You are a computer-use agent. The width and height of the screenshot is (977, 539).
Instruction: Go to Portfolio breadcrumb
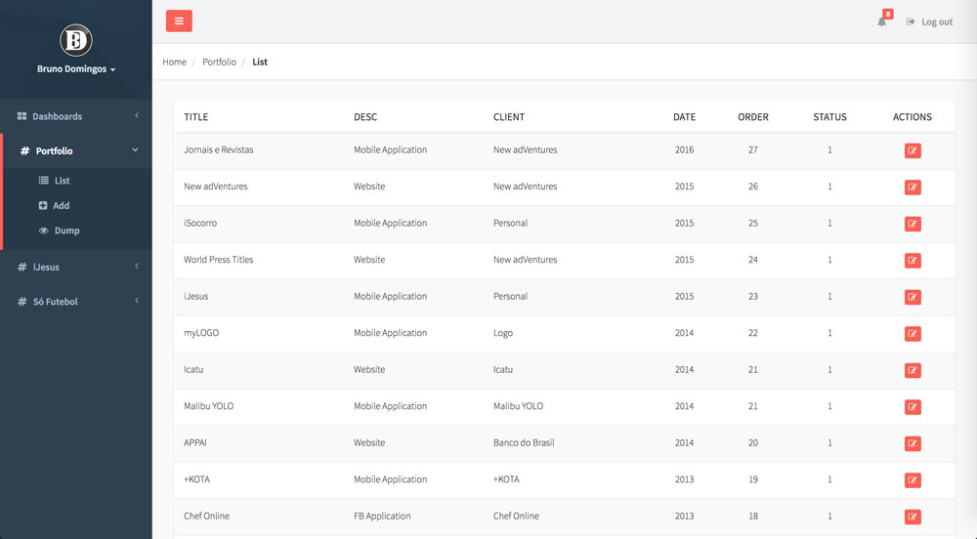tap(219, 62)
